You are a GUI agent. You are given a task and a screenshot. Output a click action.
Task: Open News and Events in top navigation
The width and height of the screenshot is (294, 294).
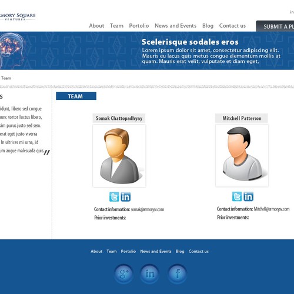point(175,26)
